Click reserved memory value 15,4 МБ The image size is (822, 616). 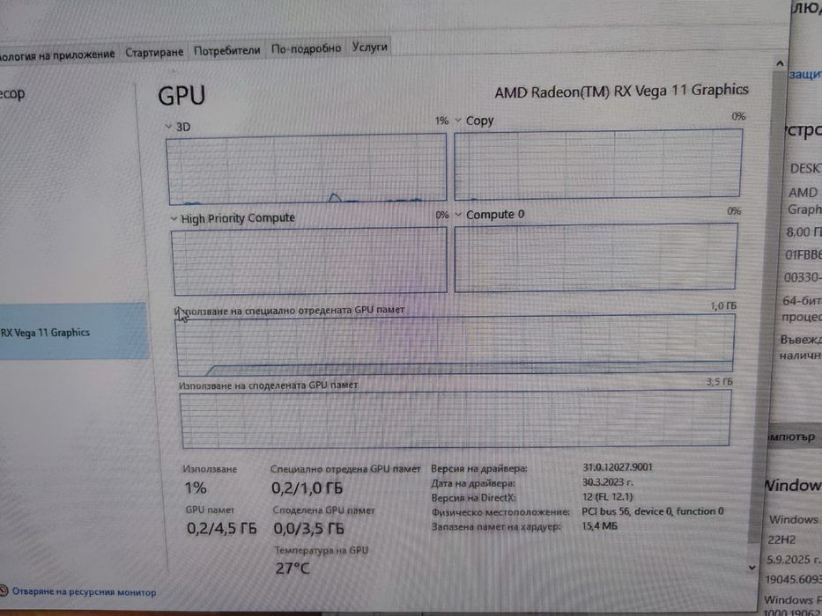599,525
